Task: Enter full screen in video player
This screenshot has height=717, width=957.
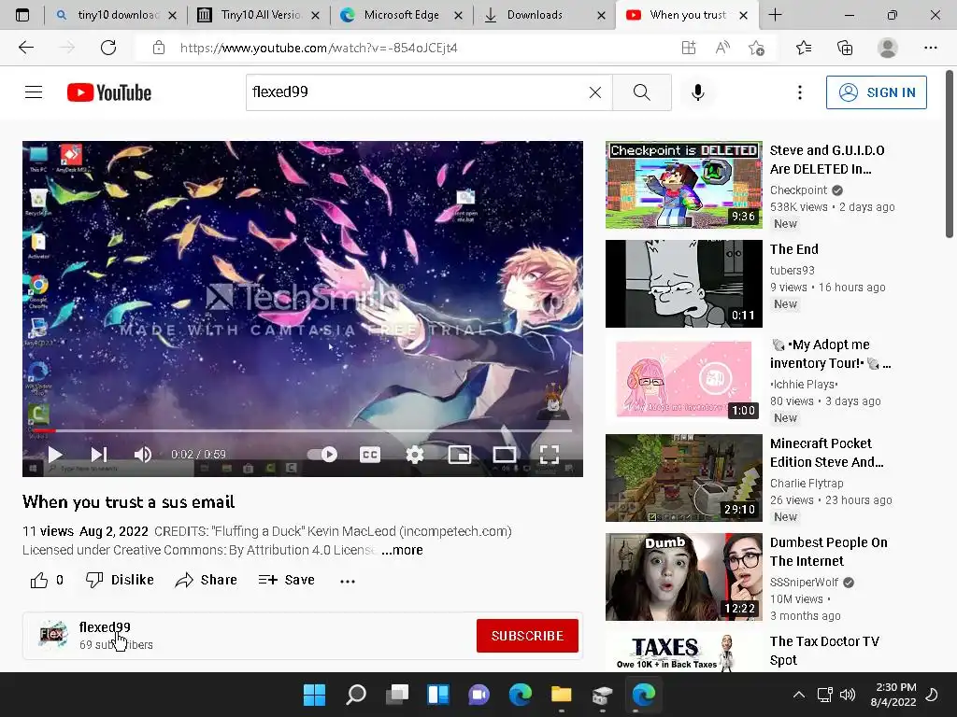Action: (x=550, y=455)
